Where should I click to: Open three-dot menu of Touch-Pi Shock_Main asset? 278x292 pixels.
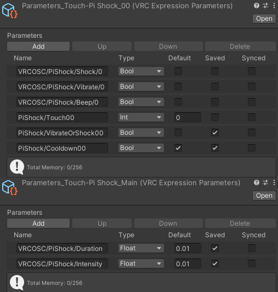pyautogui.click(x=274, y=182)
